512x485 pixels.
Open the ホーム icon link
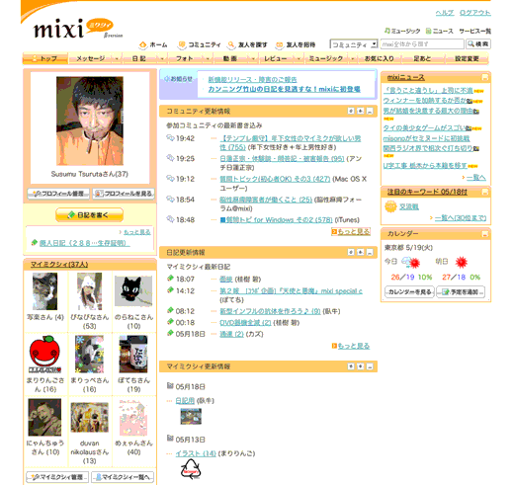click(153, 44)
